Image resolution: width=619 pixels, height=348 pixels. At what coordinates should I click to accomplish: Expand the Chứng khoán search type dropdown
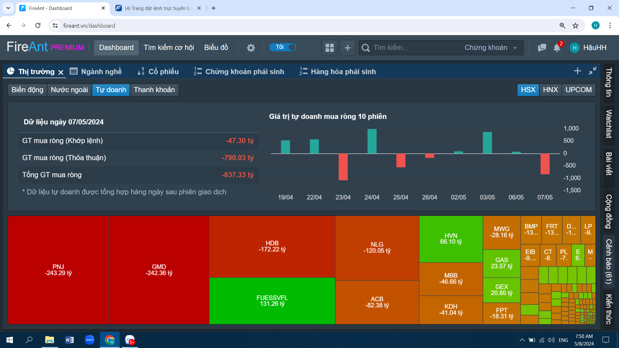coord(490,48)
